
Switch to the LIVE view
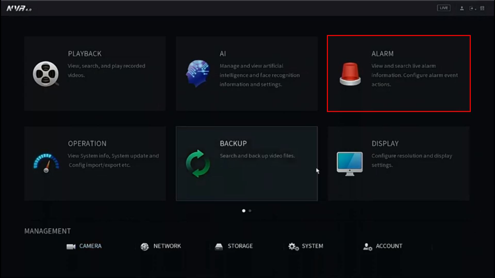444,8
